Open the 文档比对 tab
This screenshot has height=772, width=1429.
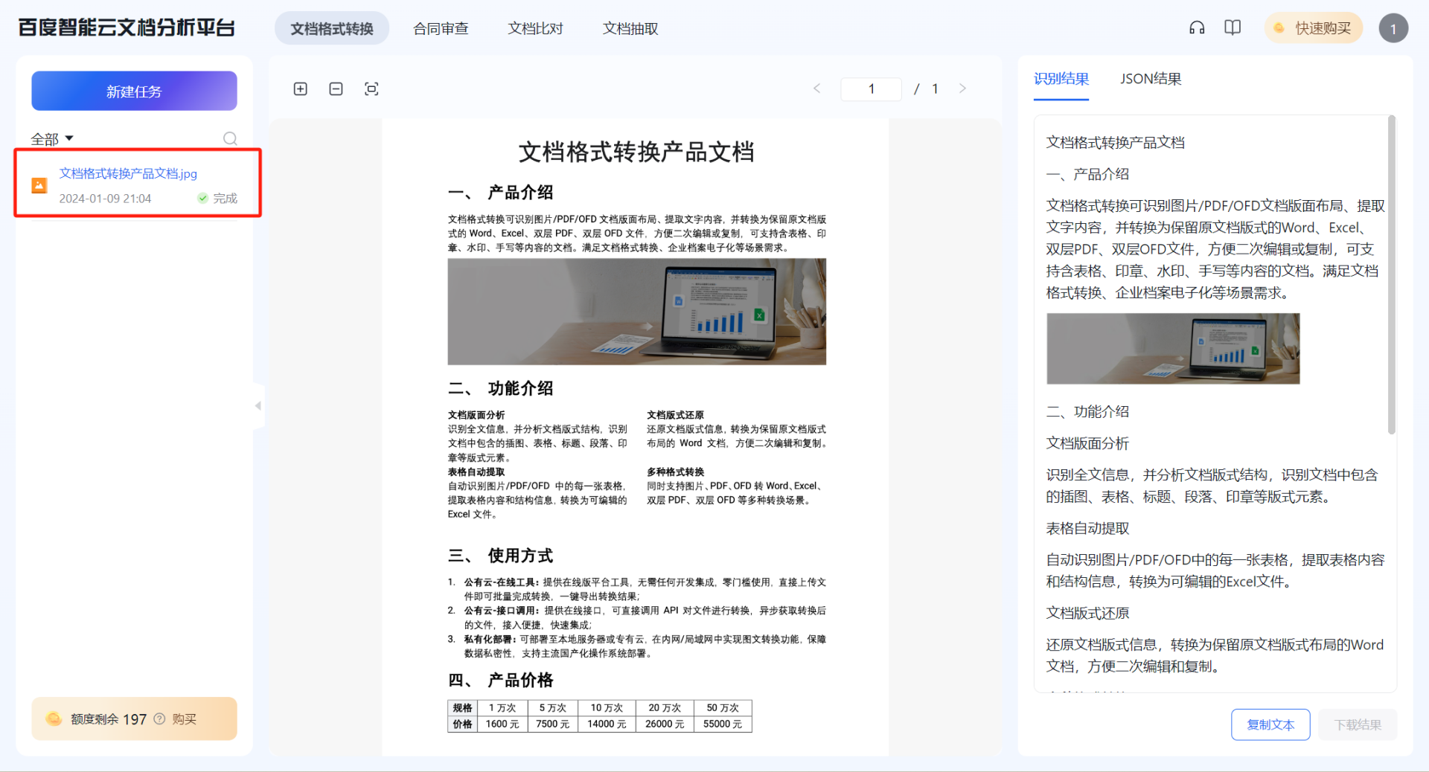(535, 28)
